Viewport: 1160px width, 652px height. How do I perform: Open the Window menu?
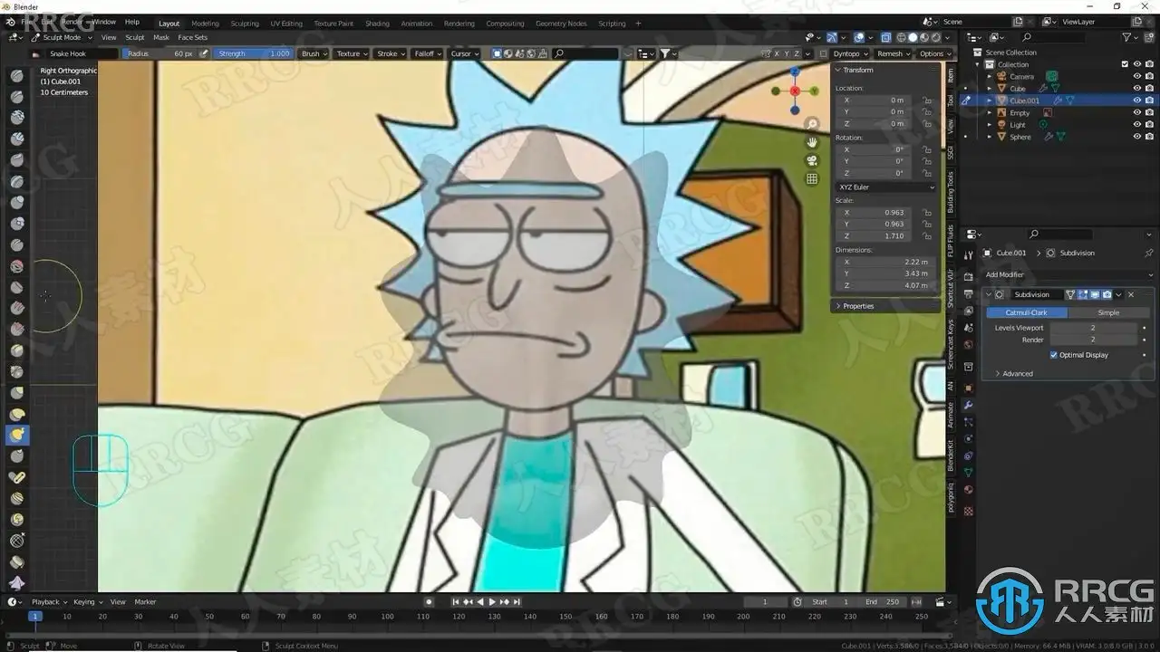tap(104, 22)
